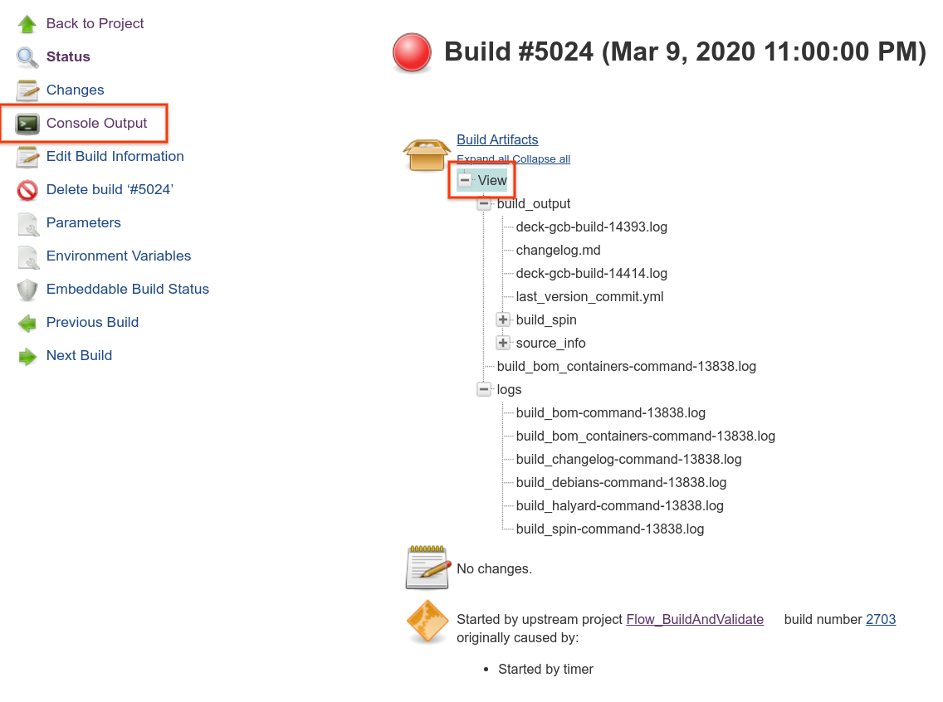Open upstream build number 2703 link
943x702 pixels.
point(881,619)
